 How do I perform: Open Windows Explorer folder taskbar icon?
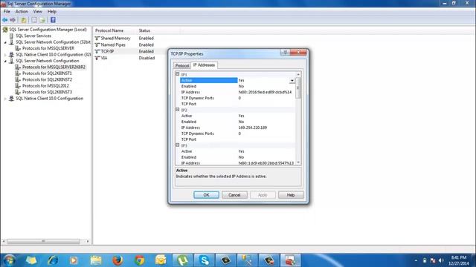coord(96,260)
